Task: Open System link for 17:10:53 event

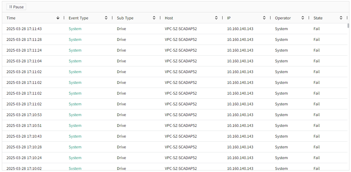Action: coord(75,115)
